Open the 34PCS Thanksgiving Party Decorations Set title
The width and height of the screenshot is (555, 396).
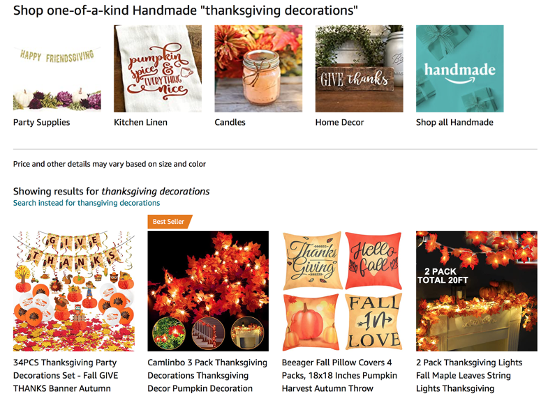[66, 376]
